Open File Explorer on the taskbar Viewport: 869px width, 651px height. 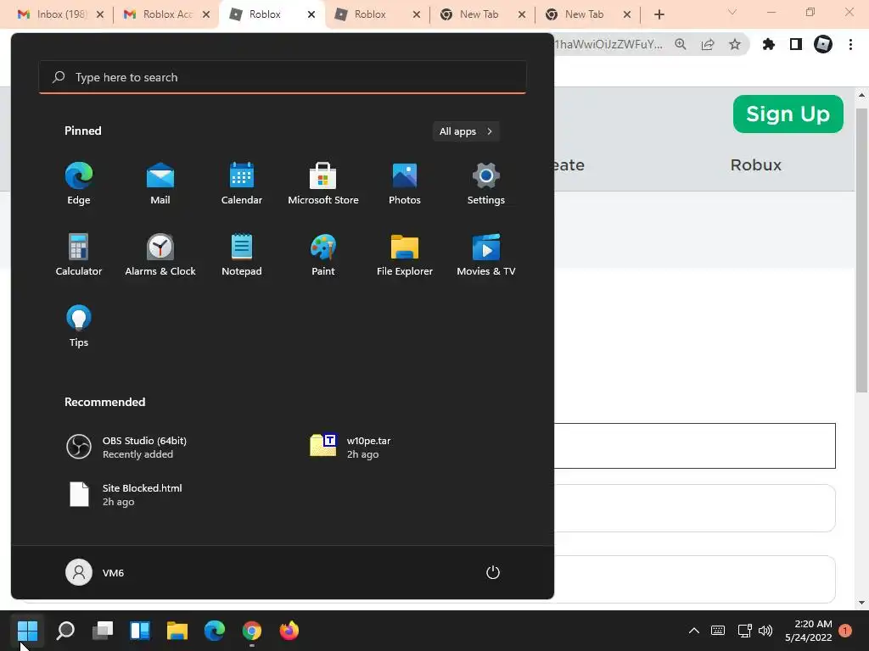coord(177,630)
